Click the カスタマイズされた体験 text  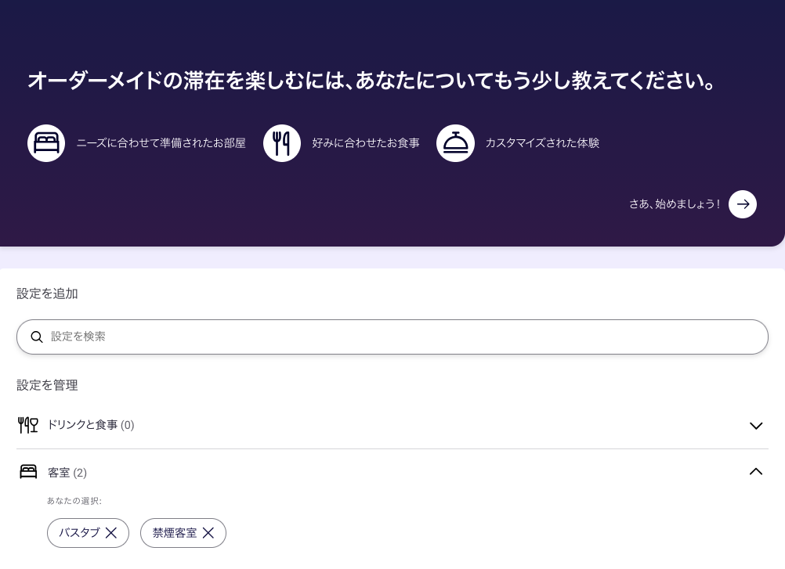pyautogui.click(x=542, y=143)
